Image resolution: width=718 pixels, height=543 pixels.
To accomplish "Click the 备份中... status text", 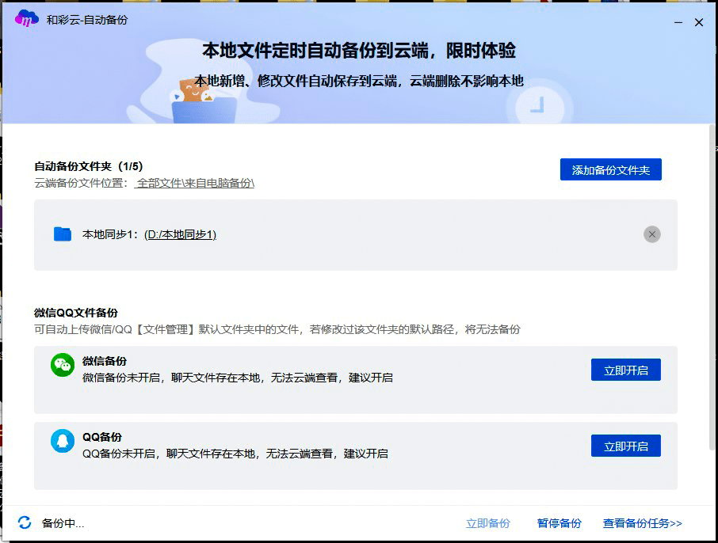I will click(x=63, y=523).
